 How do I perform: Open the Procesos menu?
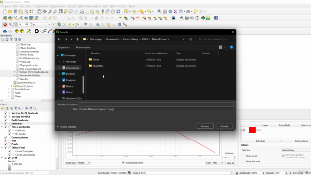tap(122, 6)
